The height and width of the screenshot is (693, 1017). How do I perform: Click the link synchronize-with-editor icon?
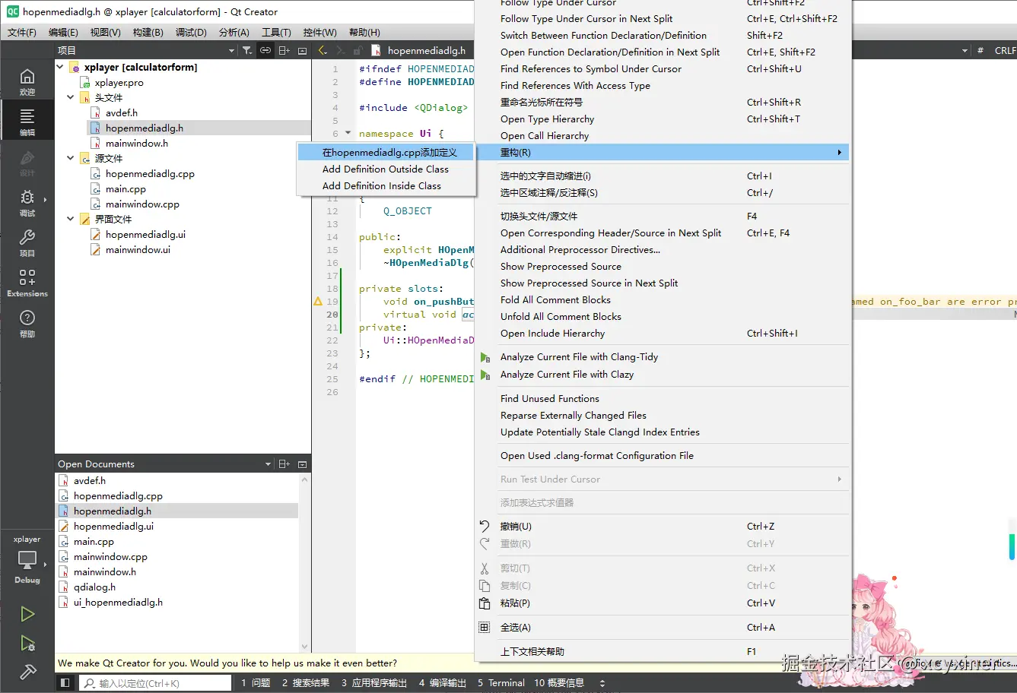click(265, 50)
